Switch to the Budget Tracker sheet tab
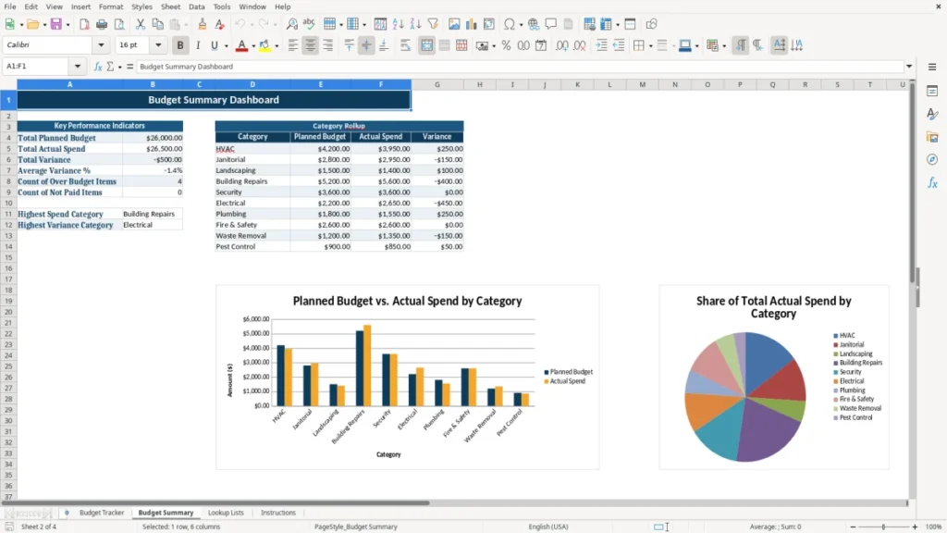This screenshot has height=533, width=947. coord(102,513)
